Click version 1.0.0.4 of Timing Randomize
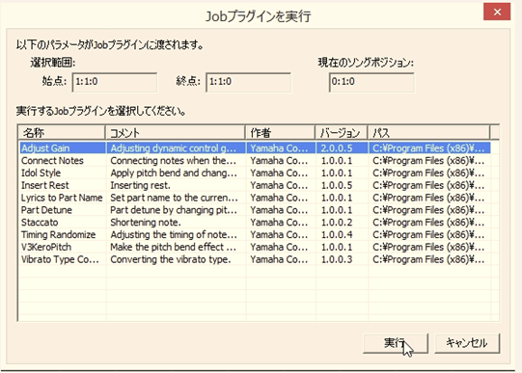The image size is (522, 373). (x=336, y=235)
